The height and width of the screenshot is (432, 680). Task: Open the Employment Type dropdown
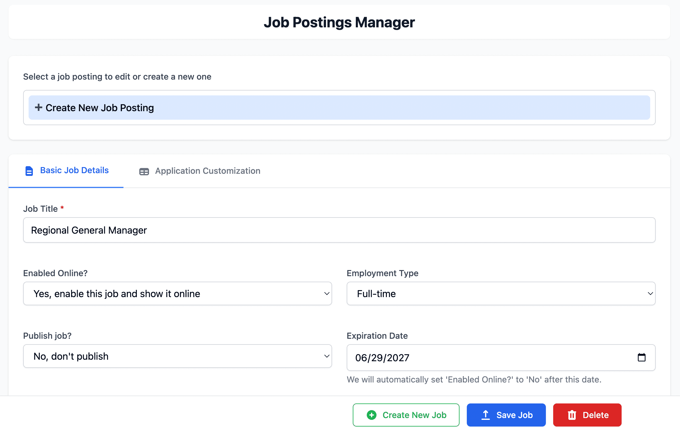coord(501,293)
